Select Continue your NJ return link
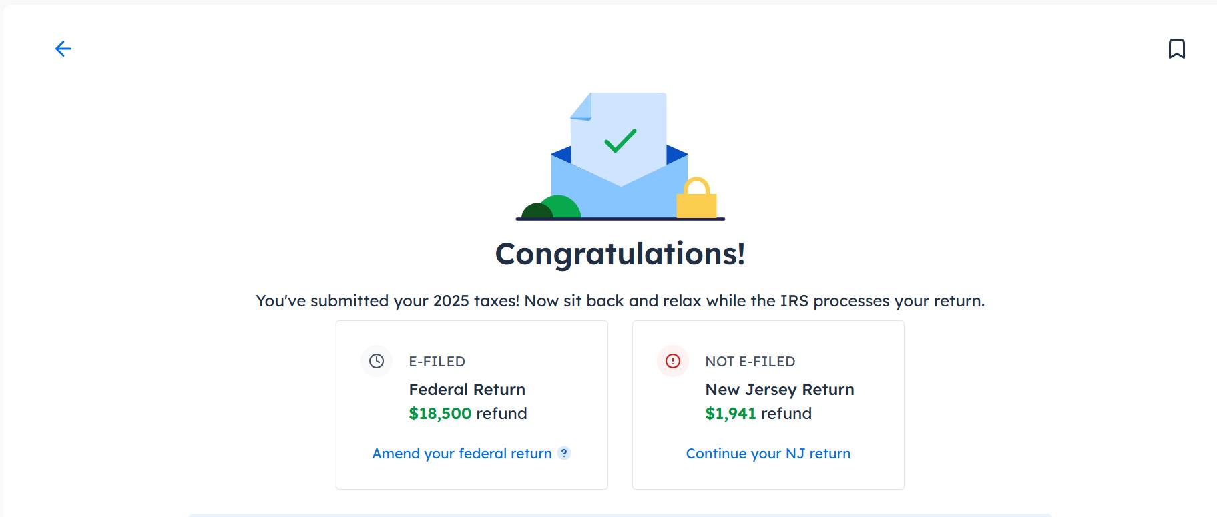The image size is (1217, 517). tap(768, 454)
